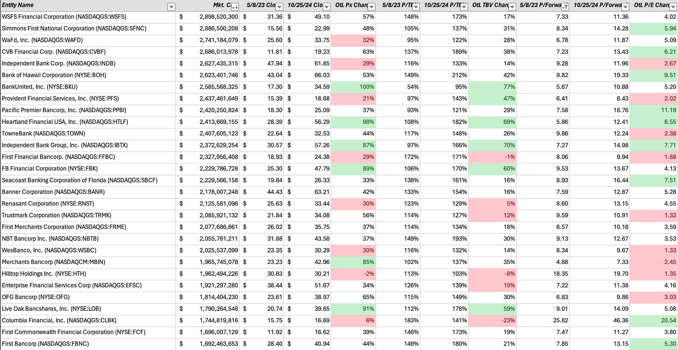
Task: Open the 5/8/23 P/TBV filter dropdown
Action: pyautogui.click(x=416, y=7)
